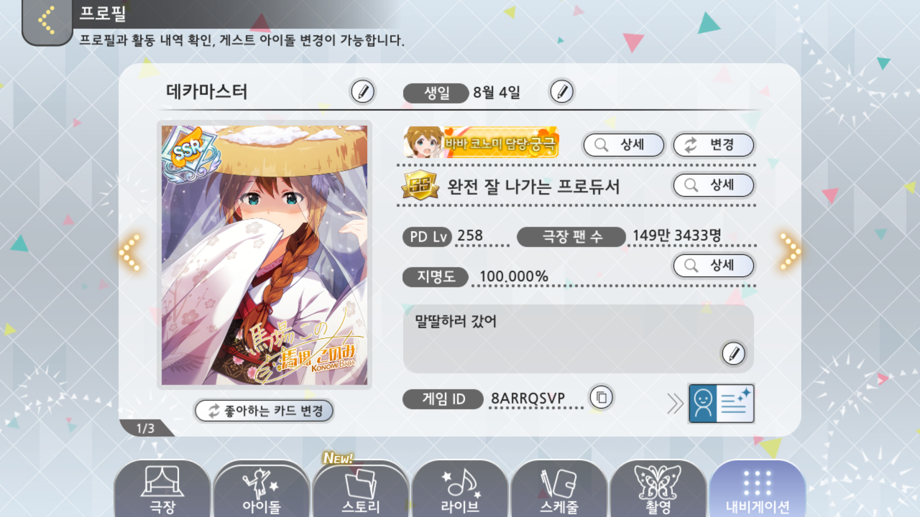The height and width of the screenshot is (517, 920).
Task: Switch to the 스케줄 schedule tab
Action: click(559, 489)
